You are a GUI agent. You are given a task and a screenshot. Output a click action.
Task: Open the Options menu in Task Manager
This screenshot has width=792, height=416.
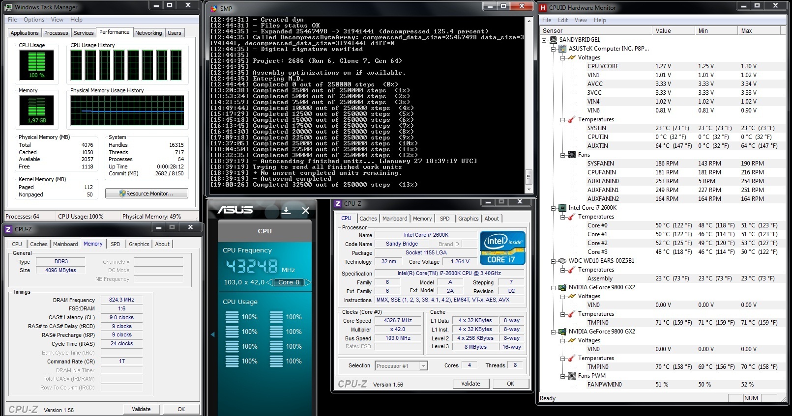coord(34,20)
